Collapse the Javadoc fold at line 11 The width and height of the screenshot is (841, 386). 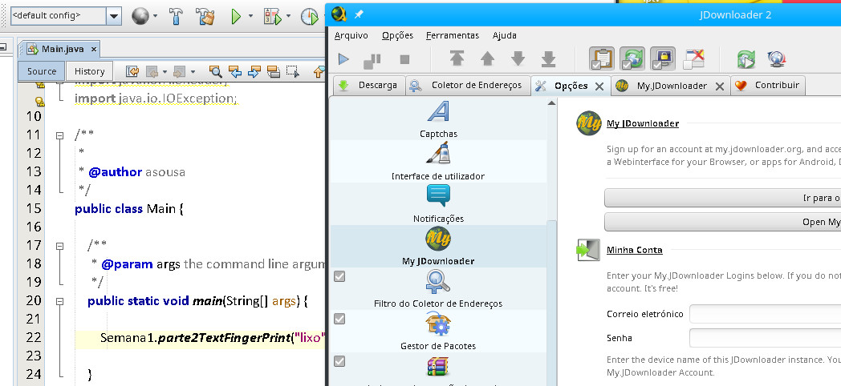59,135
